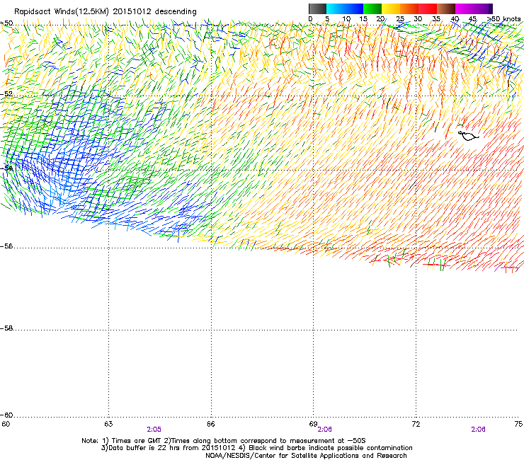Screen dimensions: 524x460
Task: Click the '63' longitude axis label
Action: click(108, 424)
